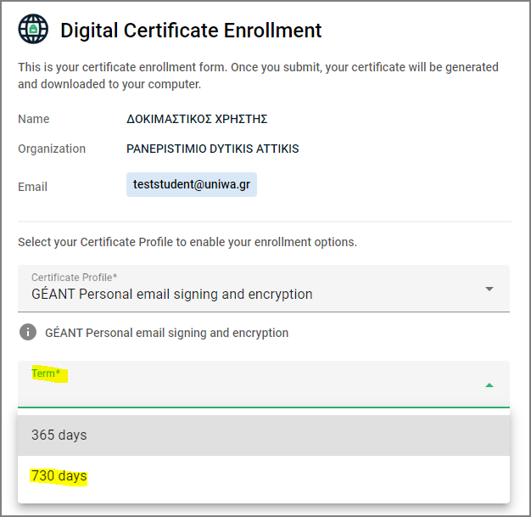Click the Certificate Profile* small label
531x517 pixels.
(74, 278)
